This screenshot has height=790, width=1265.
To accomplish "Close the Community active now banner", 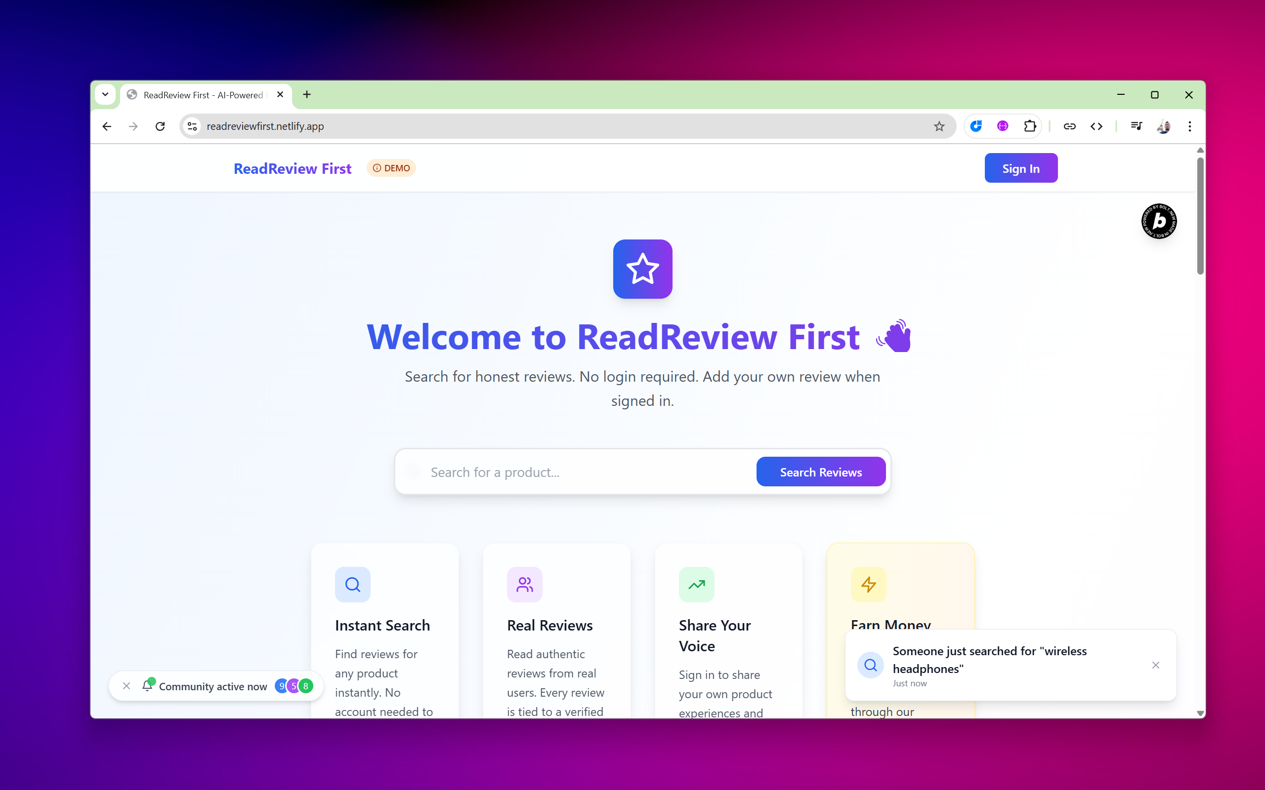I will 126,685.
